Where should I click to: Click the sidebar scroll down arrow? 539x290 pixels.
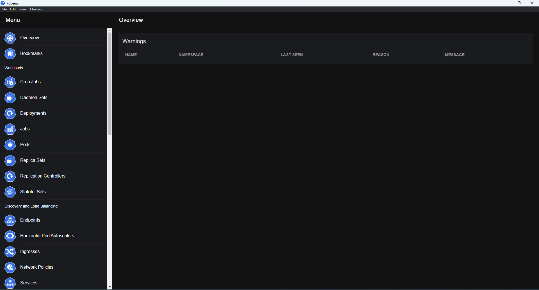(x=109, y=287)
